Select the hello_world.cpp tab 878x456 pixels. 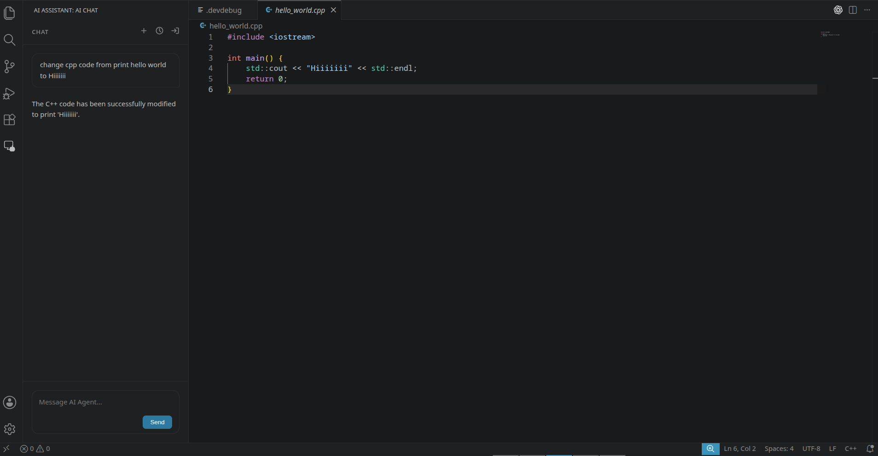click(300, 10)
